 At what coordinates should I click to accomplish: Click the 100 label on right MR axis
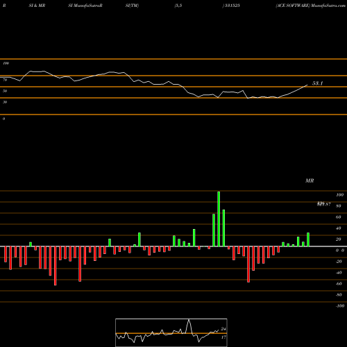pyautogui.click(x=339, y=195)
